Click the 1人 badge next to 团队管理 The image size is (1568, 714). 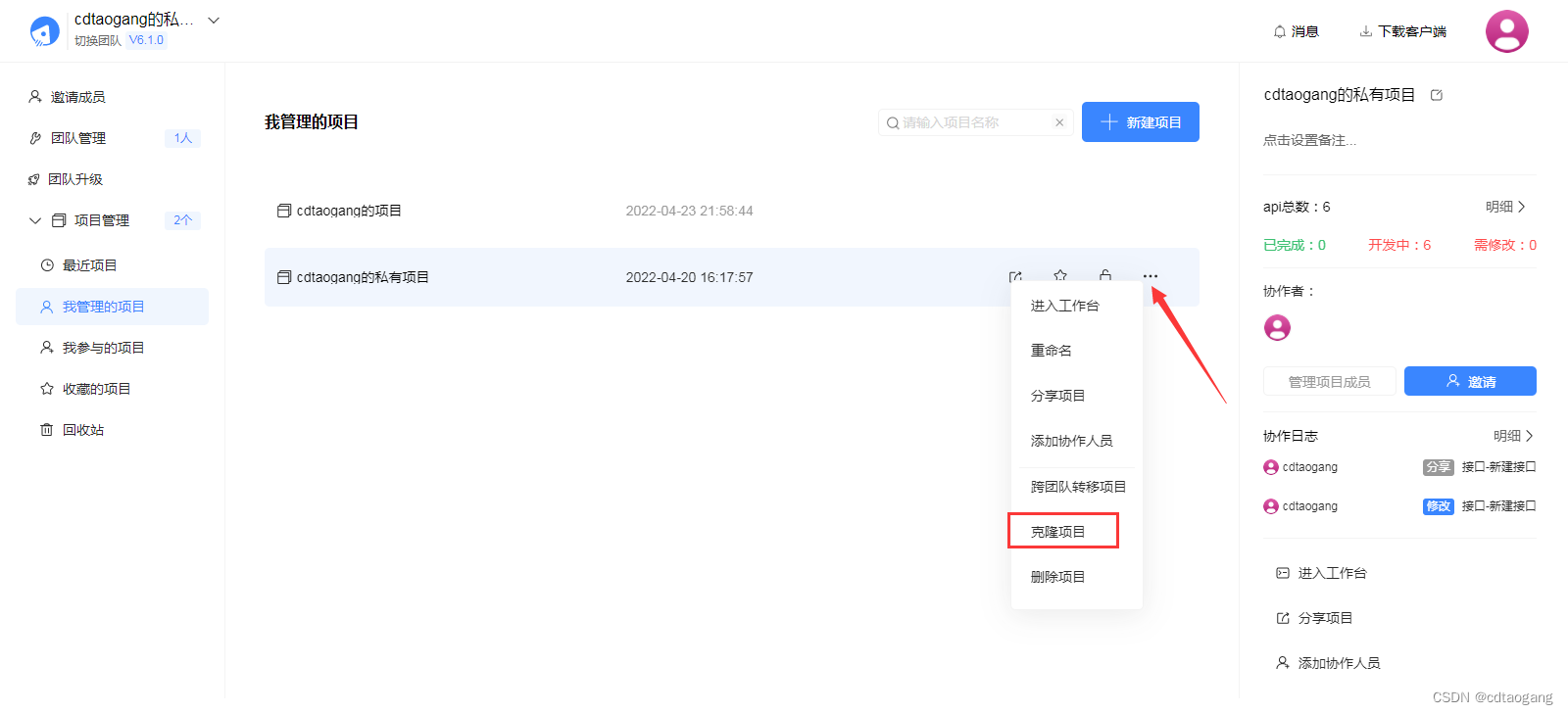183,138
